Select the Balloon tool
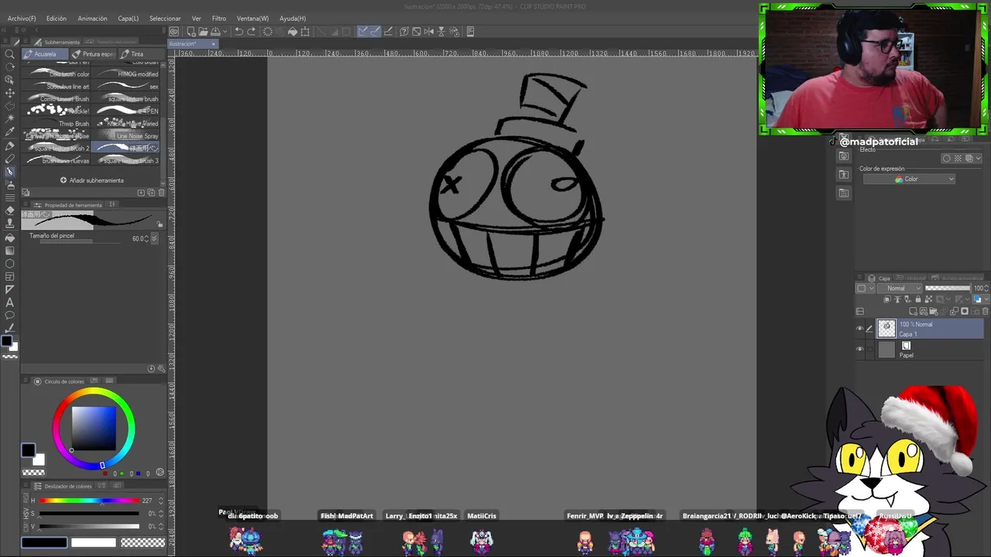The image size is (991, 557). click(x=10, y=316)
